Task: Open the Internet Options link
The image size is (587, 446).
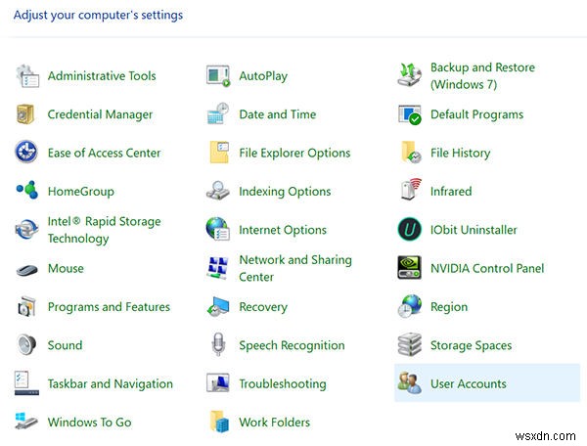Action: click(x=283, y=230)
